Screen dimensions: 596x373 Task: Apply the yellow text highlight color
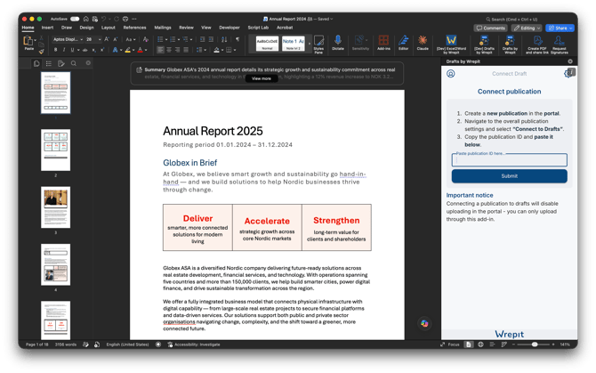pos(128,50)
